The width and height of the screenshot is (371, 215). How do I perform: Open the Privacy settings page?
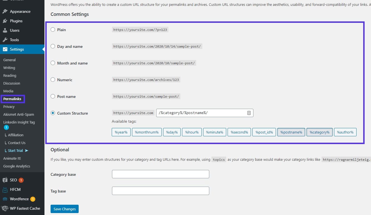pos(9,107)
